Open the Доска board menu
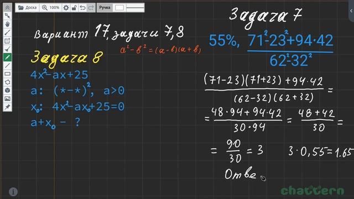This screenshot has width=354, height=199. point(27,8)
